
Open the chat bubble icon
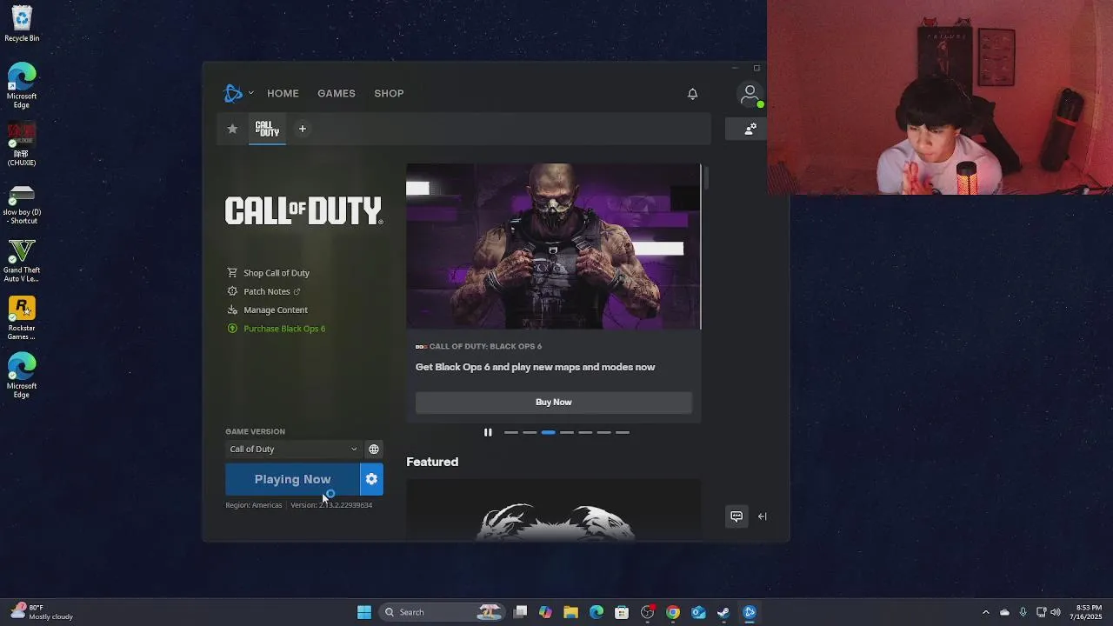point(736,516)
